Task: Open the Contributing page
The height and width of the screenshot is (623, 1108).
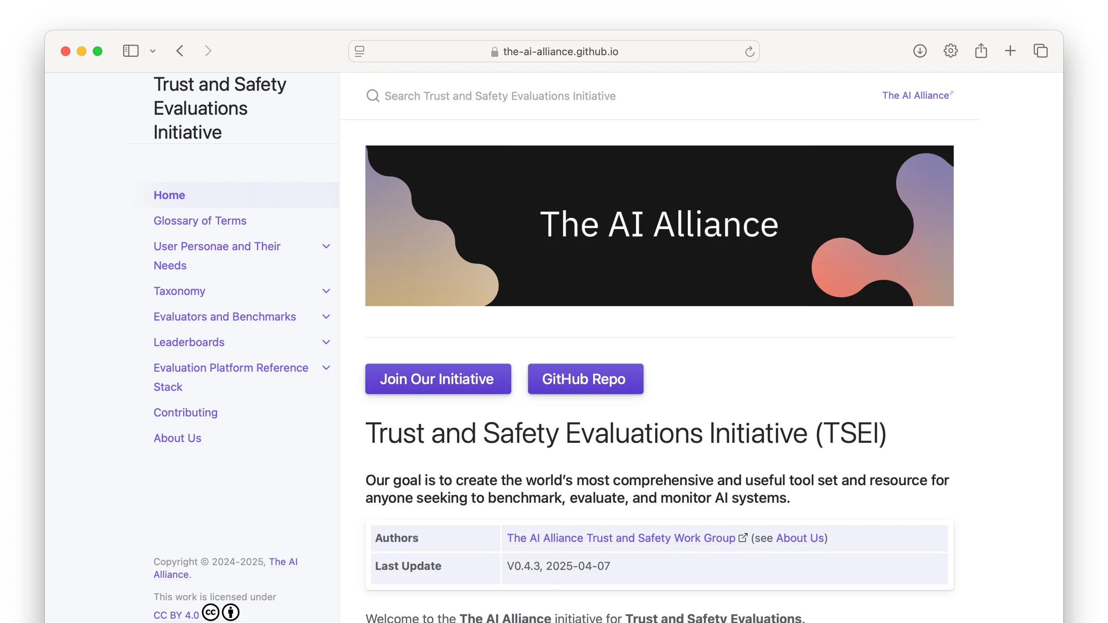Action: [185, 412]
